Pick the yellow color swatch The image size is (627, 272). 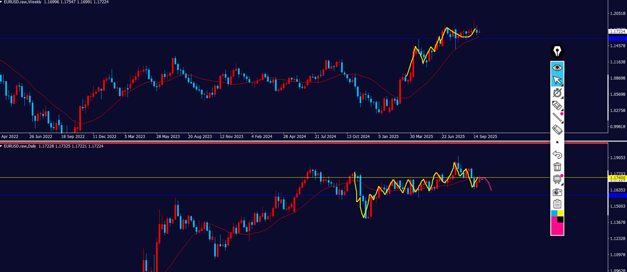point(561,214)
